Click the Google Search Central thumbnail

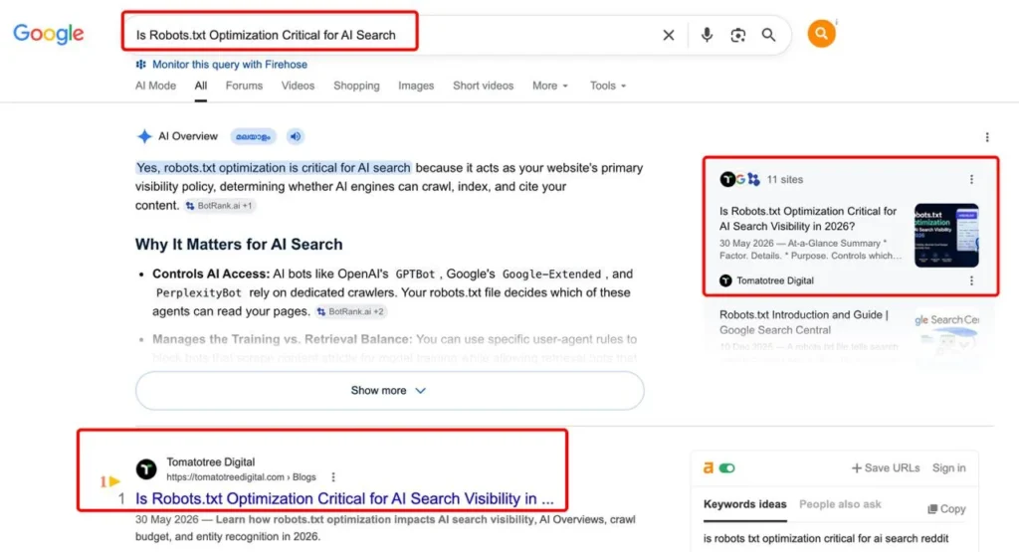946,338
